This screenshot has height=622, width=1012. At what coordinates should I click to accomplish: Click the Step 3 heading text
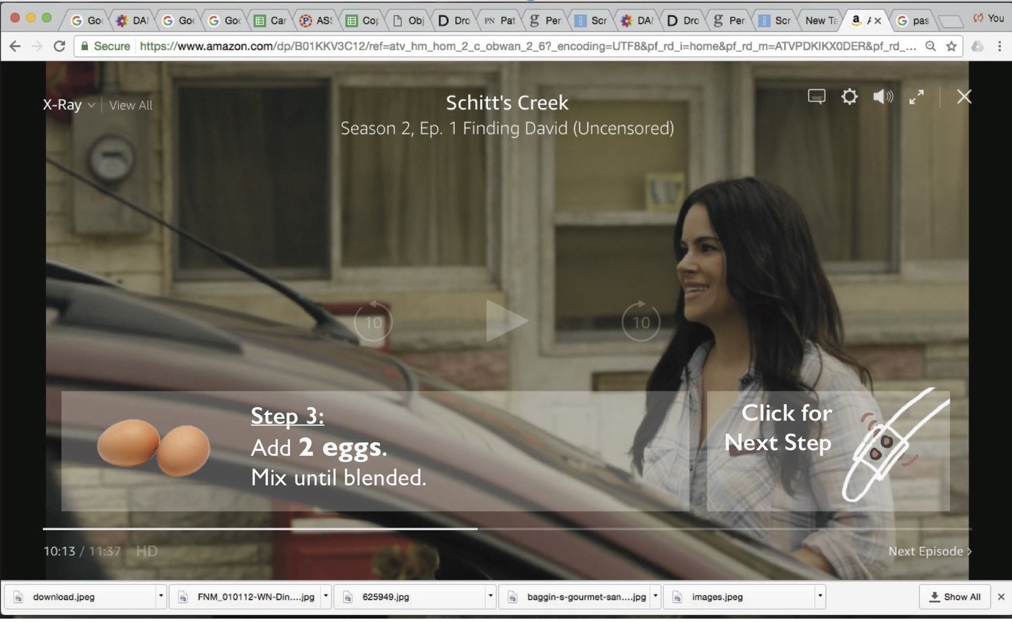pyautogui.click(x=287, y=416)
